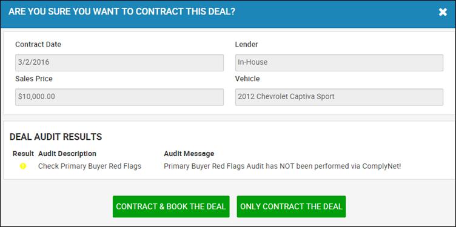
Task: Select the Lender field showing In-House
Action: click(x=339, y=63)
